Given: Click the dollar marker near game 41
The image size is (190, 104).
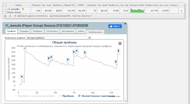Looking at the screenshot, I should point(49,58).
